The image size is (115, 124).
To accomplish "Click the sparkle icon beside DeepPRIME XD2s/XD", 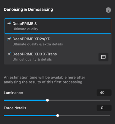I will pos(9,39).
